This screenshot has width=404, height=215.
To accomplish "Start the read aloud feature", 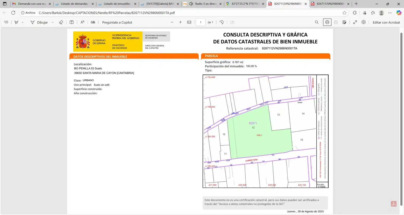I will [x=82, y=22].
